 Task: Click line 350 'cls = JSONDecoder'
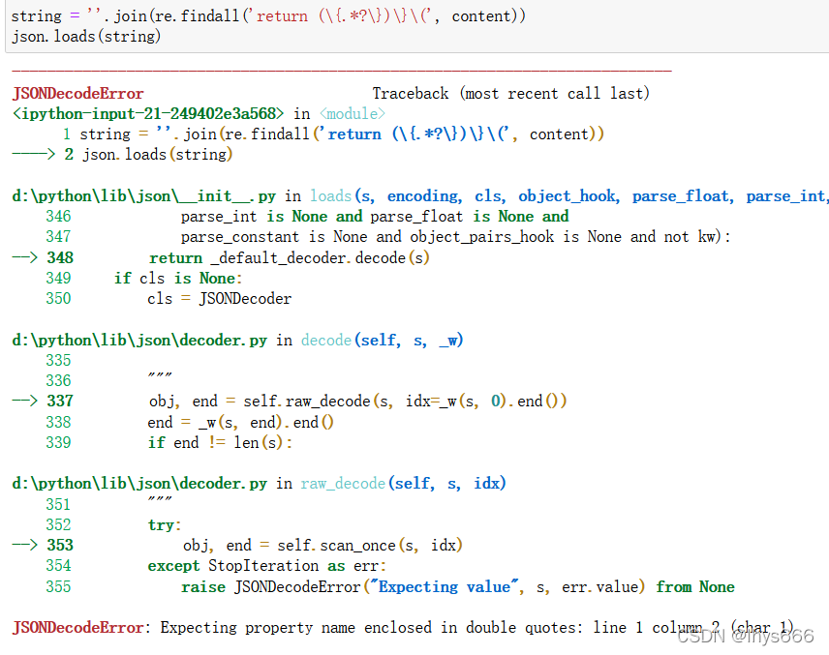[x=220, y=299]
